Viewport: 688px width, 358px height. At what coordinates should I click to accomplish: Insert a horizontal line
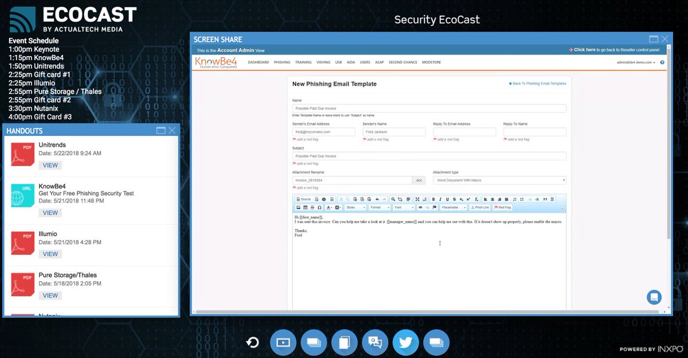(312, 207)
